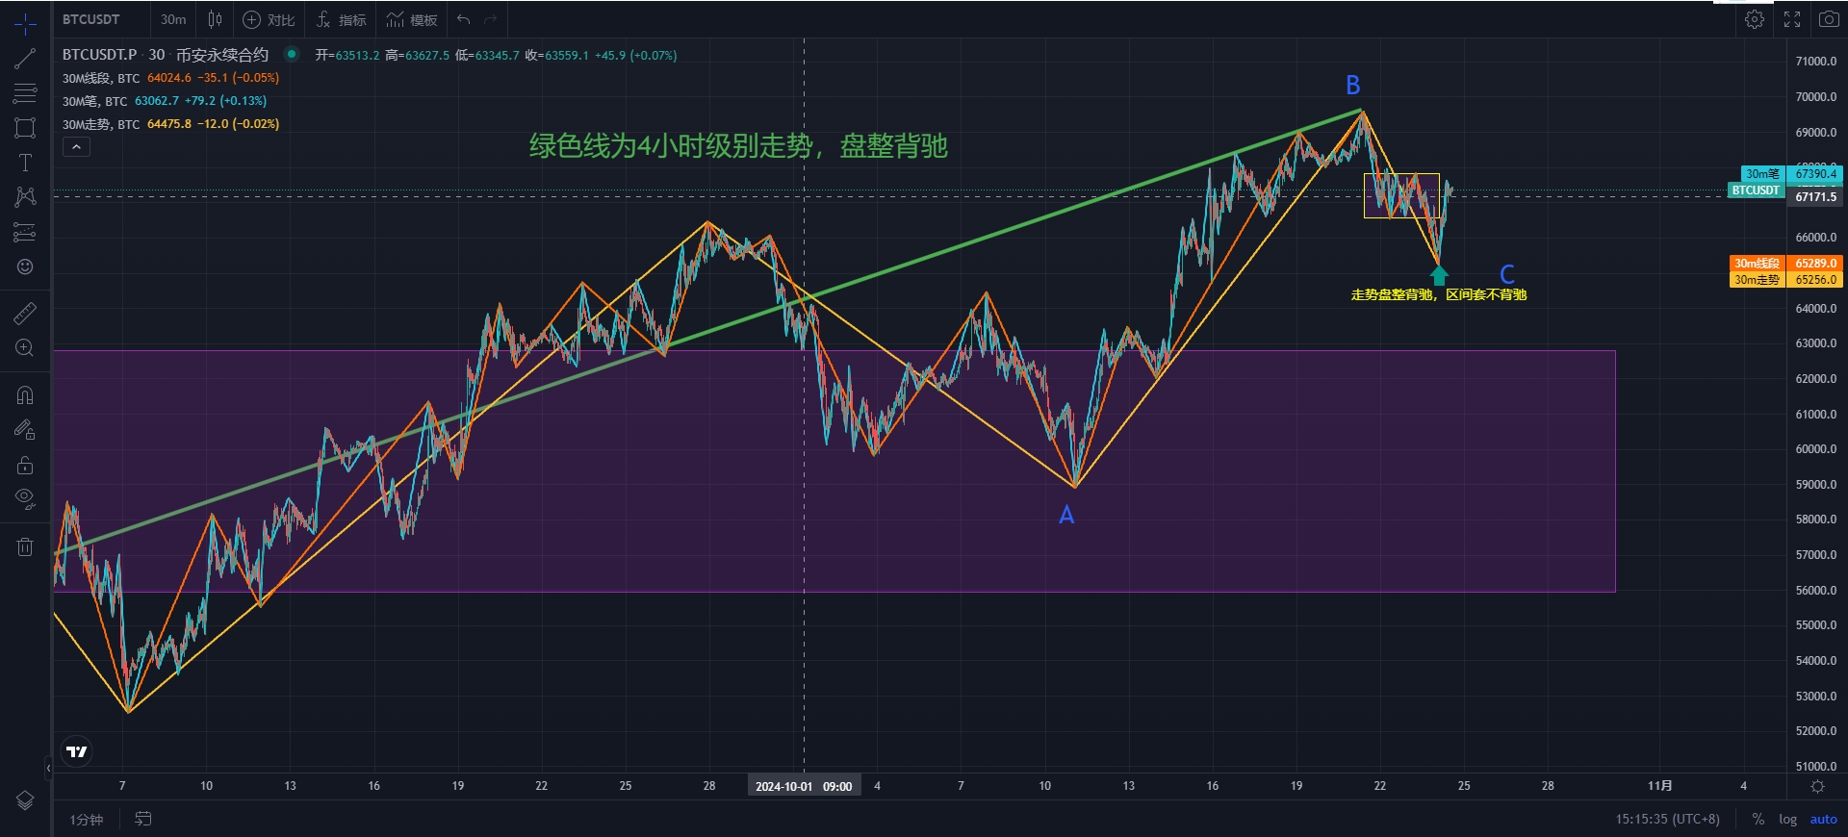Toggle stay in drawing mode
This screenshot has height=837, width=1848.
pyautogui.click(x=25, y=430)
